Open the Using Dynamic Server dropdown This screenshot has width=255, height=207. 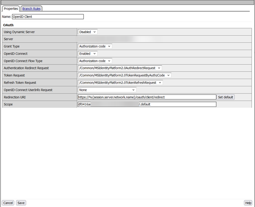point(87,32)
